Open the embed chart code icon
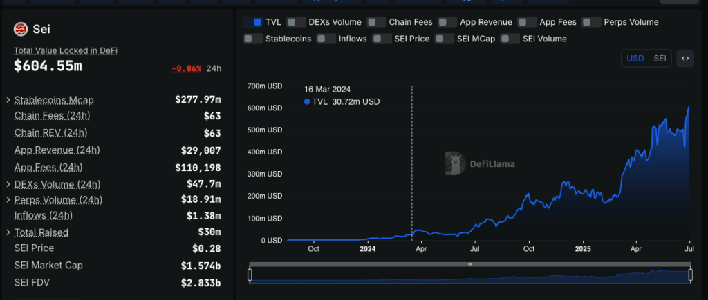 685,58
